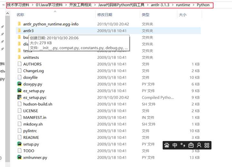232x167 pixels.
Task: Click the hudson-build.sh file icon
Action: click(x=19, y=104)
